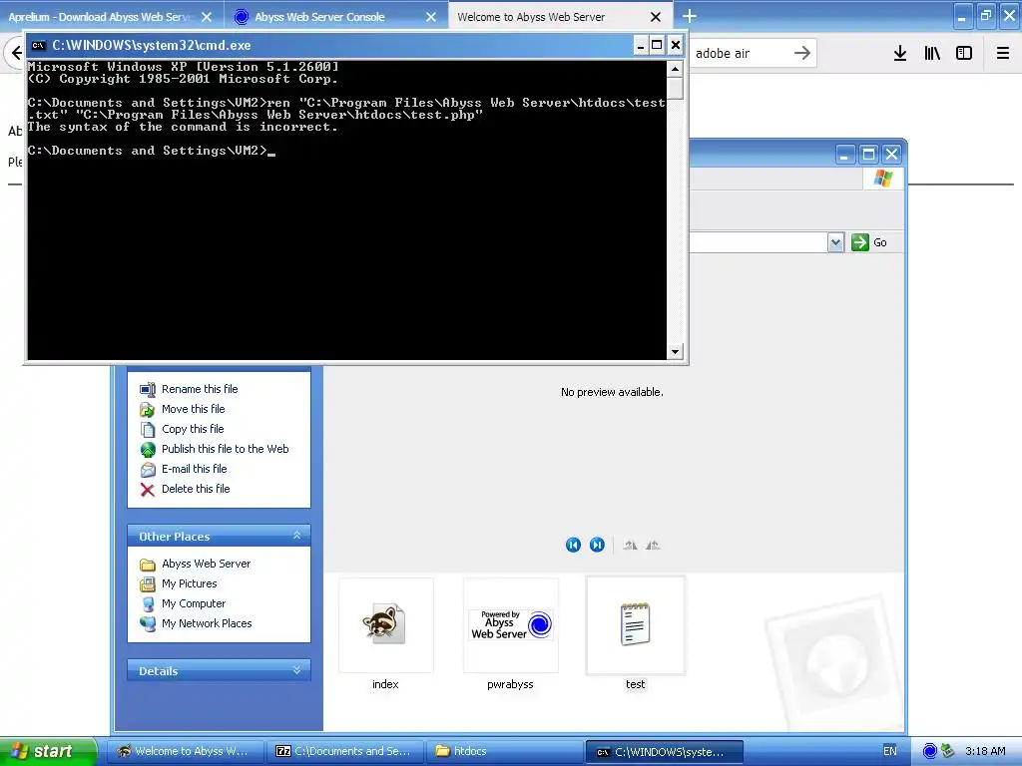Click the cmd scrollbar up arrow

[x=676, y=69]
